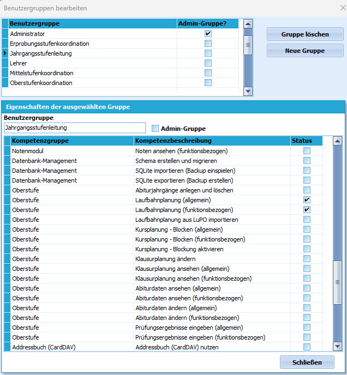Enable status for Kursplanung - Blocken (funktionsbezogen)
347x375 pixels.
point(307,239)
